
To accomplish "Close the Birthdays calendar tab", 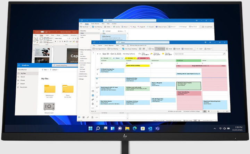I will (134, 58).
